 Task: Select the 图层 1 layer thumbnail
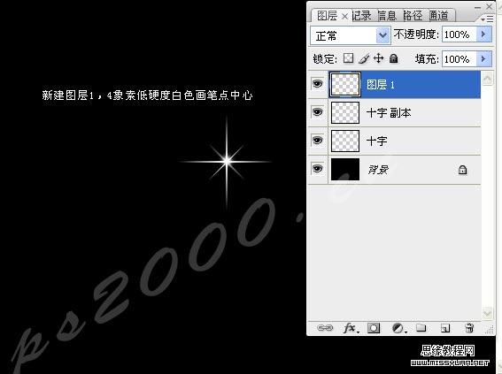pos(344,85)
